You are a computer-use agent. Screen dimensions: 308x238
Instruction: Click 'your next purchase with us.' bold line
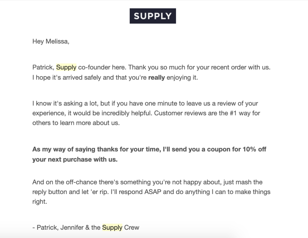(x=75, y=159)
